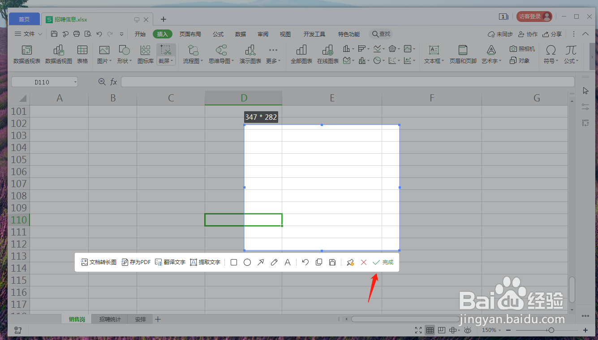Open the 艺术字 word art dropdown
The height and width of the screenshot is (340, 598).
491,61
